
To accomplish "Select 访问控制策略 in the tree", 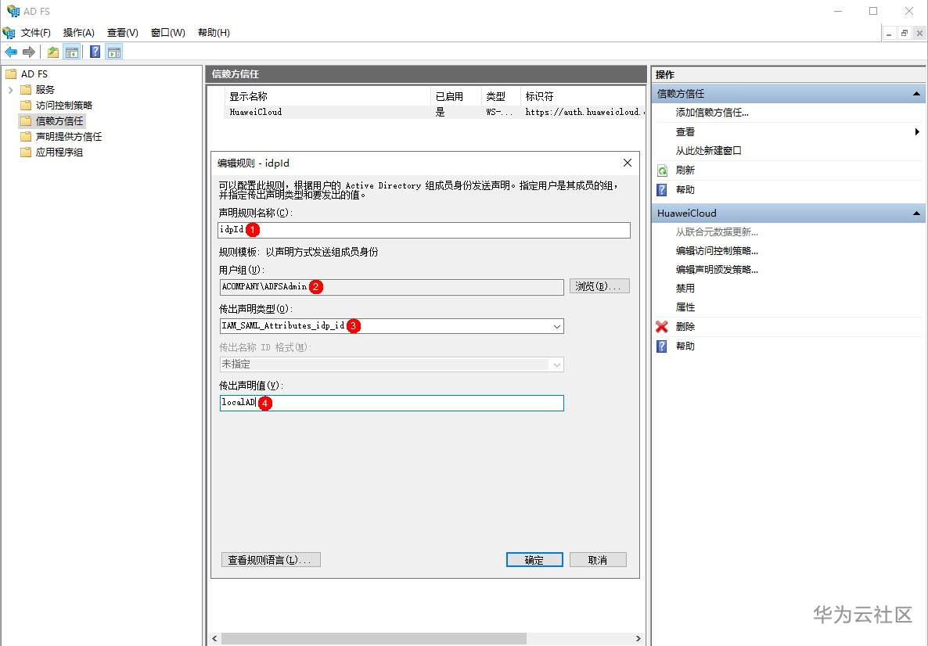I will point(64,106).
